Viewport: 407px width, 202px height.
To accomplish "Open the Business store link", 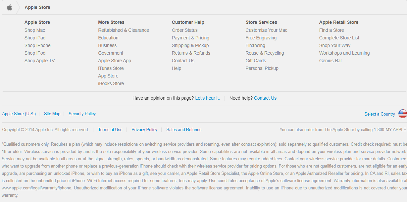I will (107, 45).
